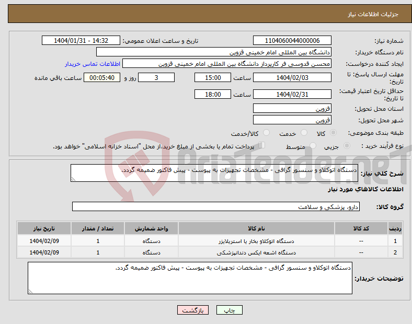Click the need date in the second row

click(44, 252)
